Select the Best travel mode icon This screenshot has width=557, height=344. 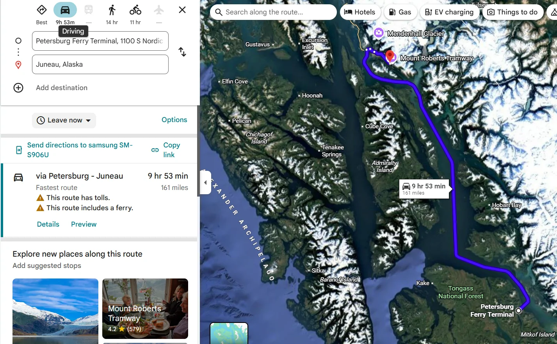(x=42, y=10)
